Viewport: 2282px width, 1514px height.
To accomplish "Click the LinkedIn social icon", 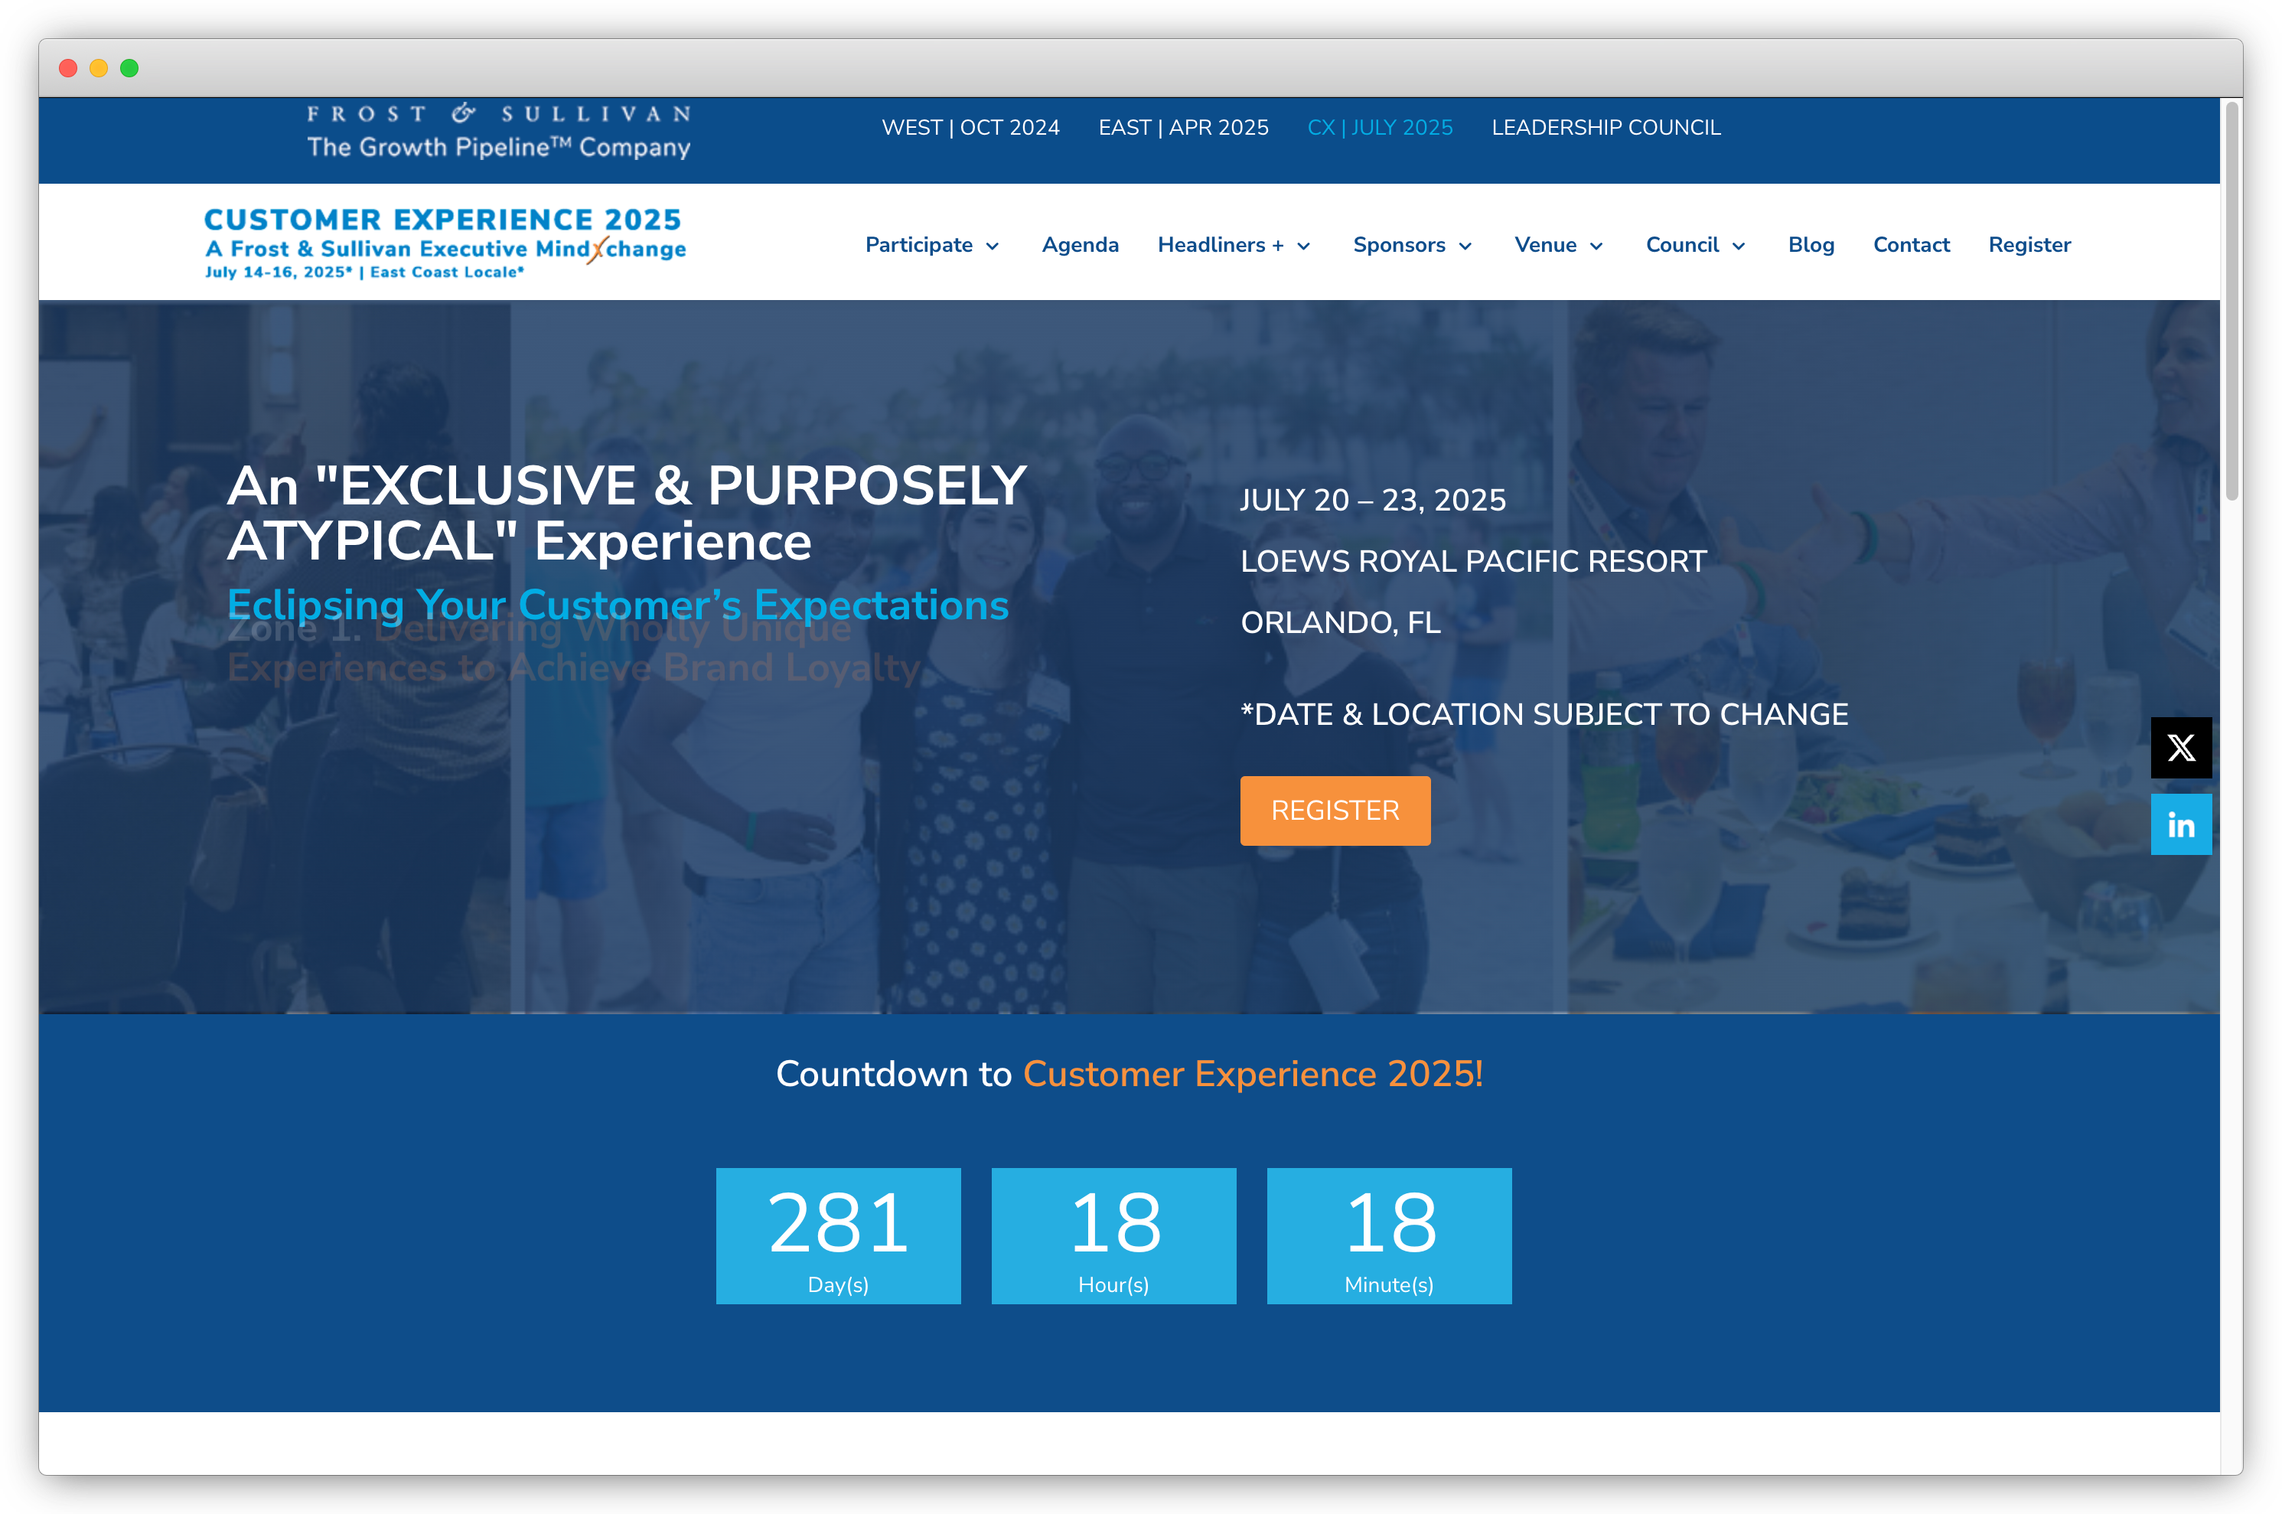I will 2183,827.
